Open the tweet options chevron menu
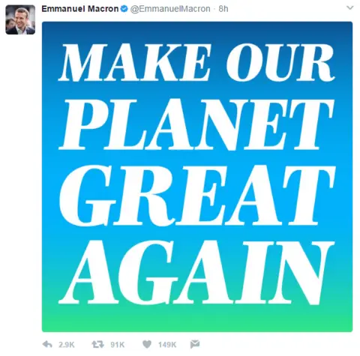 tap(349, 7)
